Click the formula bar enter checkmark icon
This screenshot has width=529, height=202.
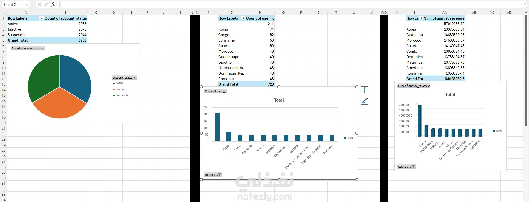pyautogui.click(x=46, y=4)
